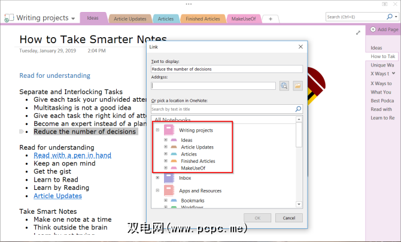This screenshot has height=242, width=401.
Task: Click the tree list scroll down arrow
Action: pos(299,204)
